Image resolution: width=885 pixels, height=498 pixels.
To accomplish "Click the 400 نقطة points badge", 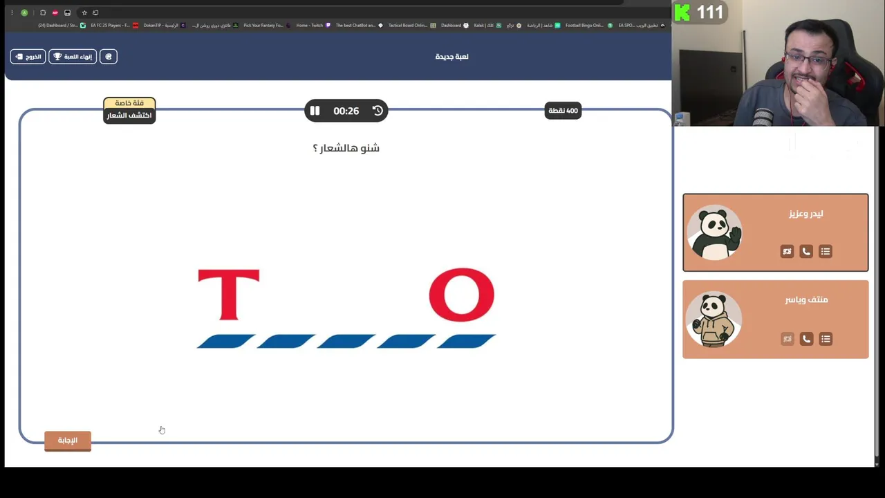I will (563, 111).
